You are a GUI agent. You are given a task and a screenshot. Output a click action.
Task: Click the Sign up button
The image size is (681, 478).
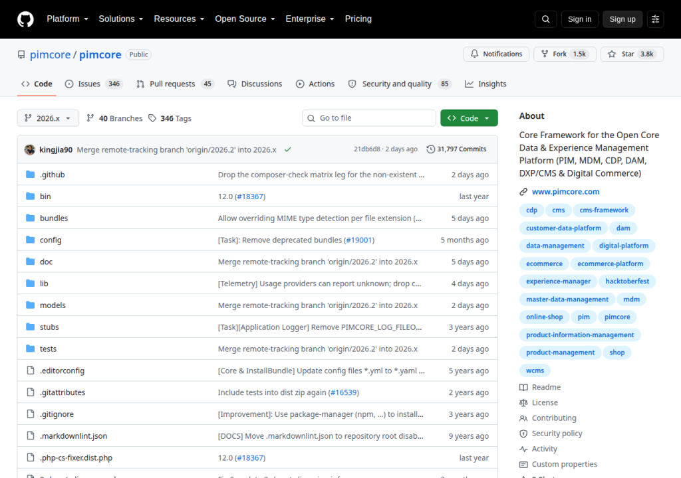coord(622,19)
